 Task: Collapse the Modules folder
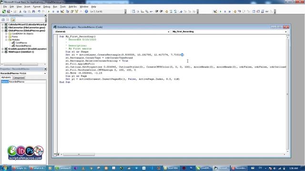click(6, 40)
